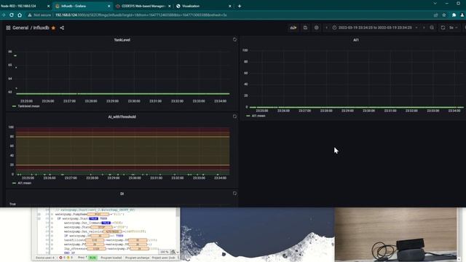This screenshot has height=262, width=466.
Task: Click the Program loaded status in CODESYS
Action: (111, 258)
